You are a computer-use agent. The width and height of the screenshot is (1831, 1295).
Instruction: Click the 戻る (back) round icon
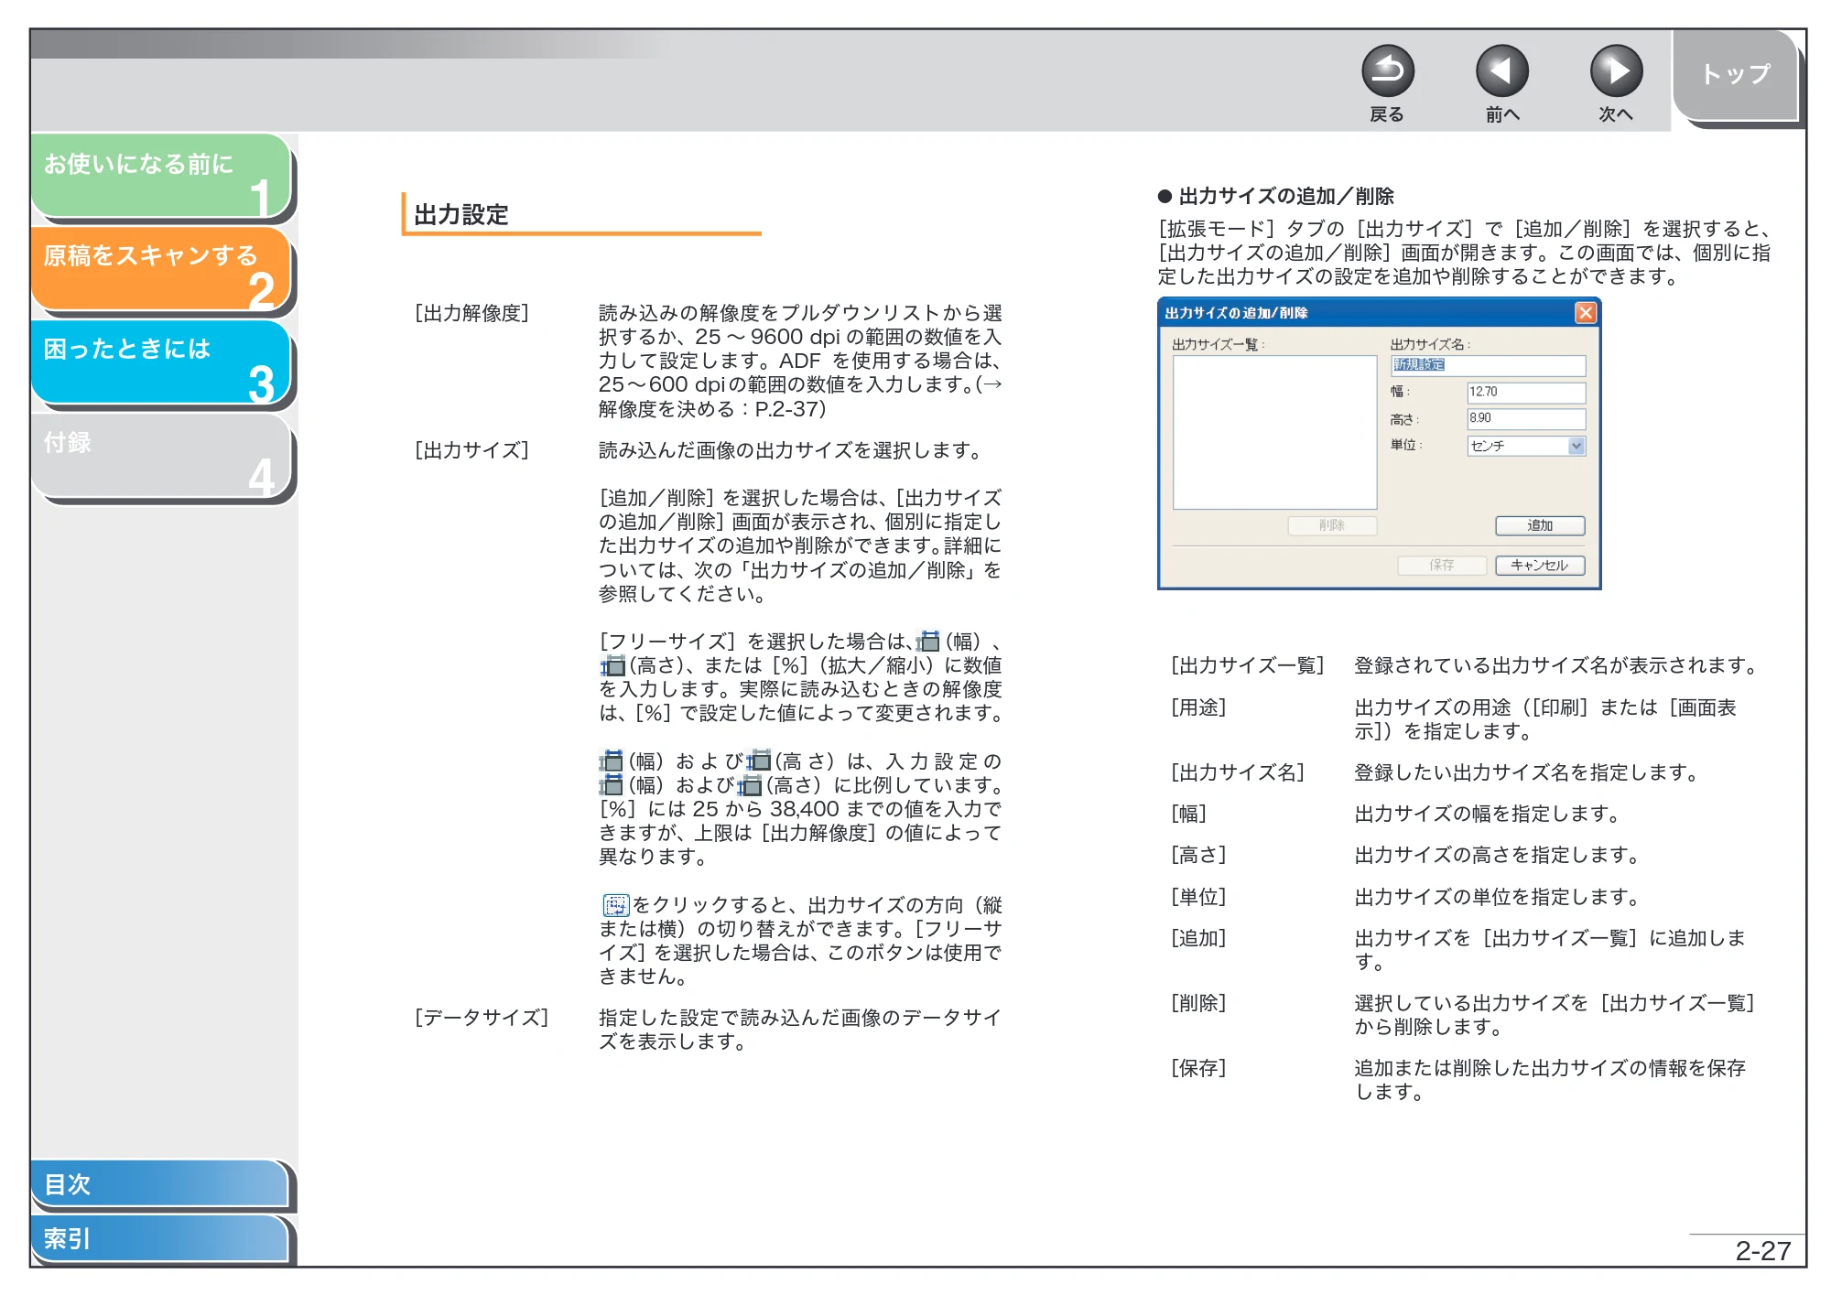[x=1387, y=71]
